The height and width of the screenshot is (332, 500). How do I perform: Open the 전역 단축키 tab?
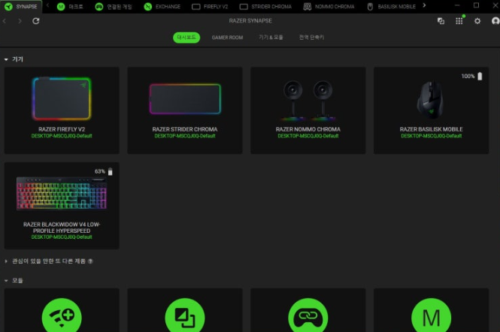[x=311, y=38]
